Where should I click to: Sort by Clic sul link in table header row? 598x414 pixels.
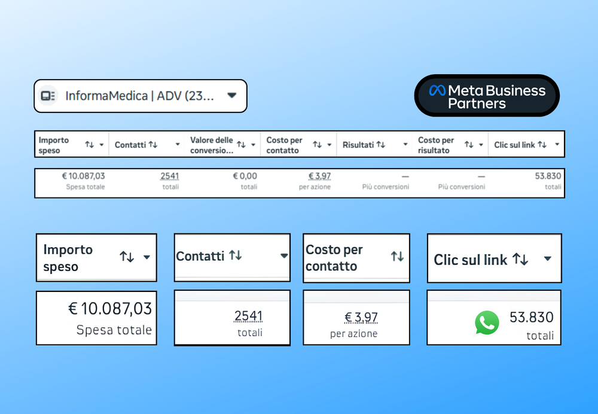click(542, 144)
